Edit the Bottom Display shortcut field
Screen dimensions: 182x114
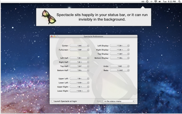pos(120,58)
